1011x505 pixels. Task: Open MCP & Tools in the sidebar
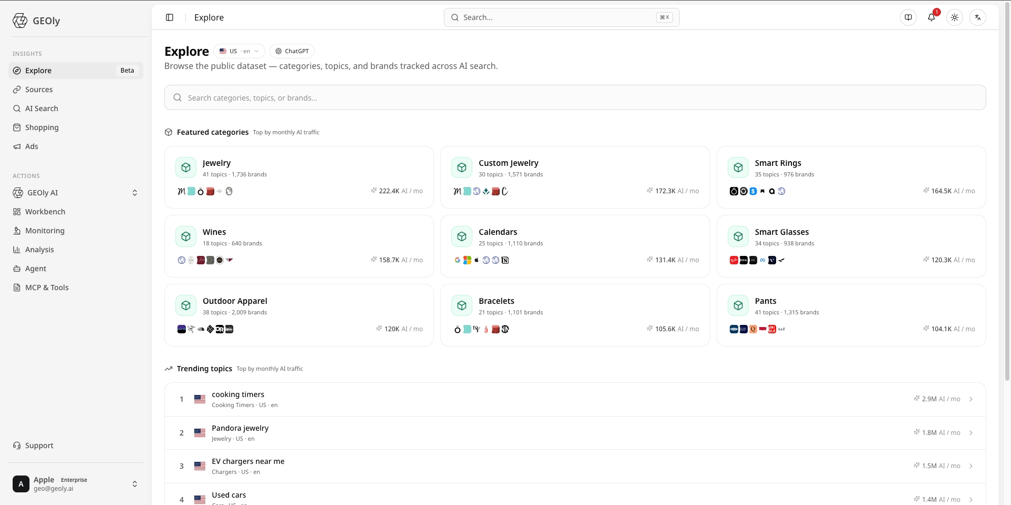pyautogui.click(x=76, y=288)
